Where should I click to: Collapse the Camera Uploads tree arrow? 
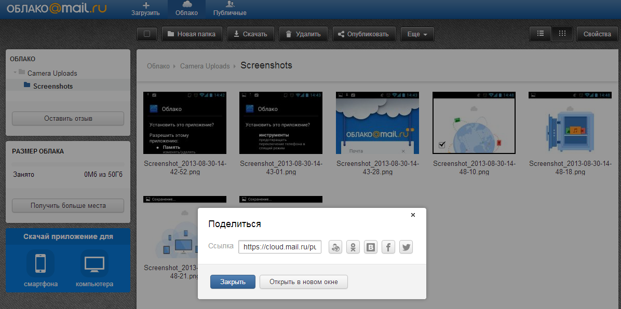tap(15, 73)
